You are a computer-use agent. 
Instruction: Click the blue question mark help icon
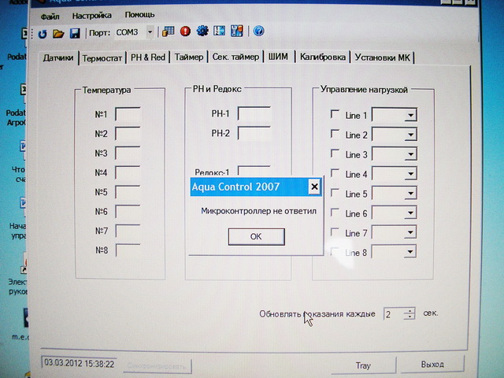pos(258,32)
